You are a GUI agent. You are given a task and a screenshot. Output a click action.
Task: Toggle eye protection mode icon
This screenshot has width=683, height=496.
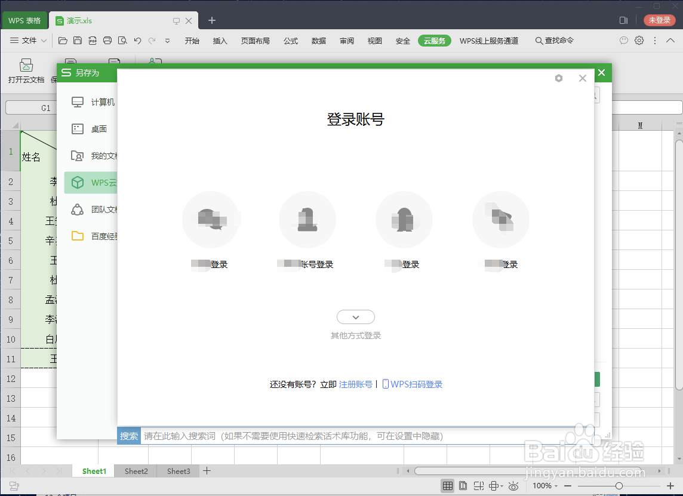(513, 486)
